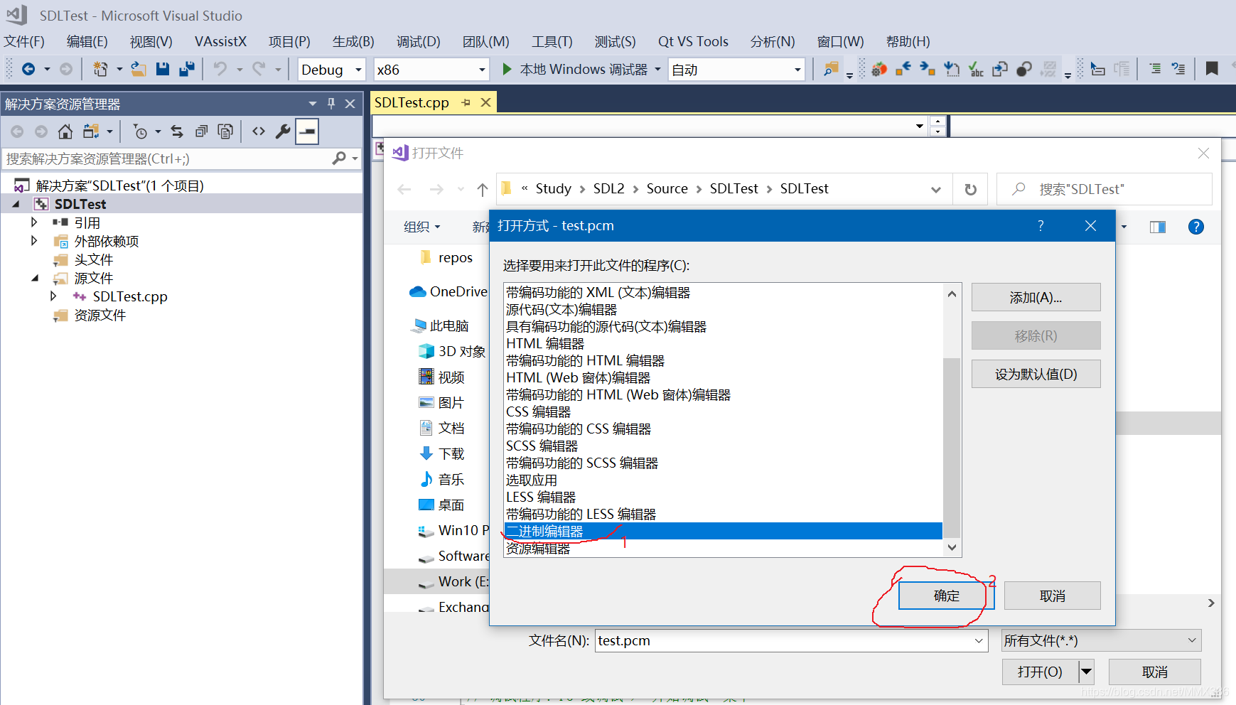Click the program list scrollbar thumb

[952, 448]
